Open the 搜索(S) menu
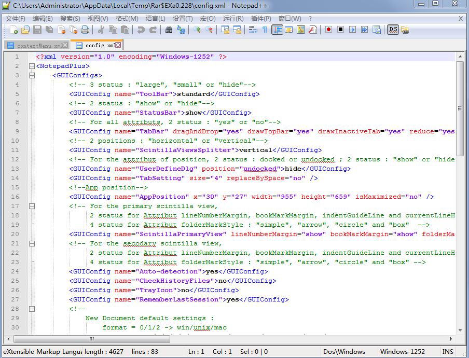 (70, 19)
